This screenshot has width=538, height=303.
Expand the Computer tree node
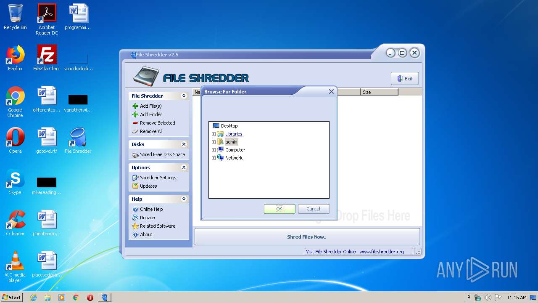[214, 150]
